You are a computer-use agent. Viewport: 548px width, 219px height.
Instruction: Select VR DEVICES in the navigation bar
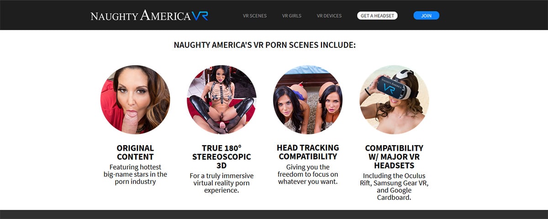[x=329, y=15]
